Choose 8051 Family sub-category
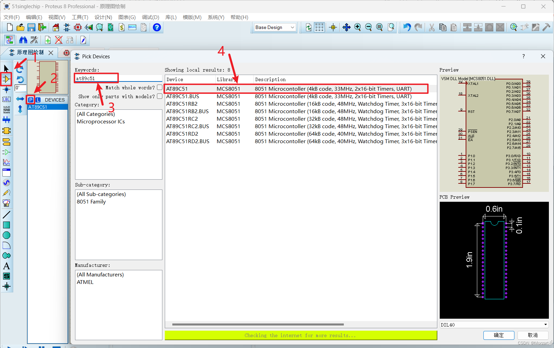The height and width of the screenshot is (348, 554). click(91, 202)
